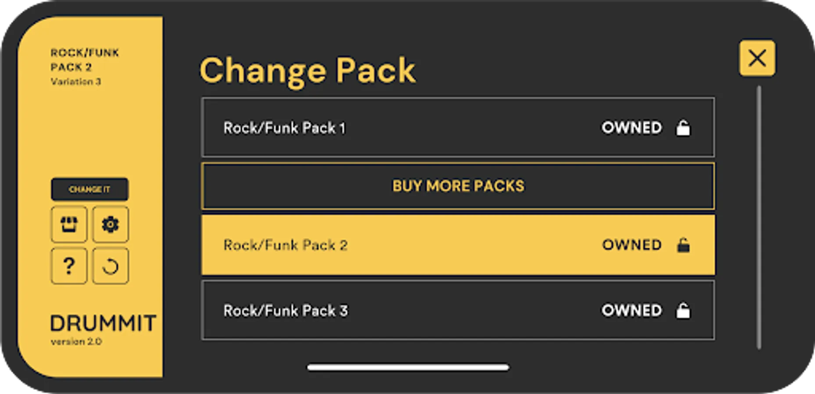815x394 pixels.
Task: Click the question mark help icon
Action: (x=69, y=266)
